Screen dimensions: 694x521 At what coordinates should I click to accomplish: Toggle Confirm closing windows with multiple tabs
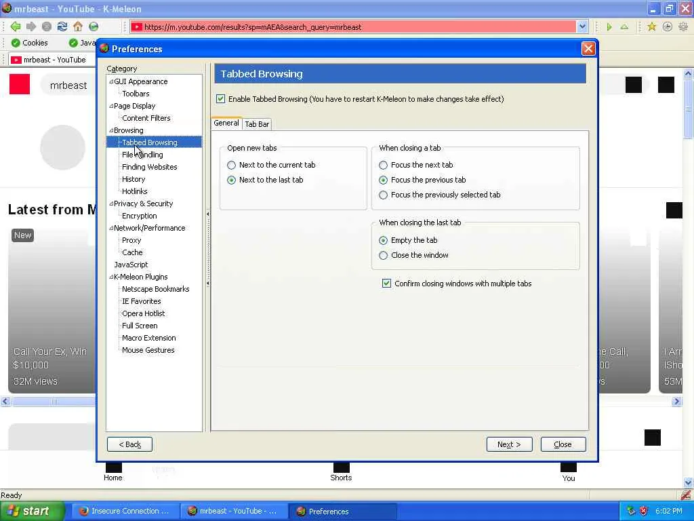(386, 283)
